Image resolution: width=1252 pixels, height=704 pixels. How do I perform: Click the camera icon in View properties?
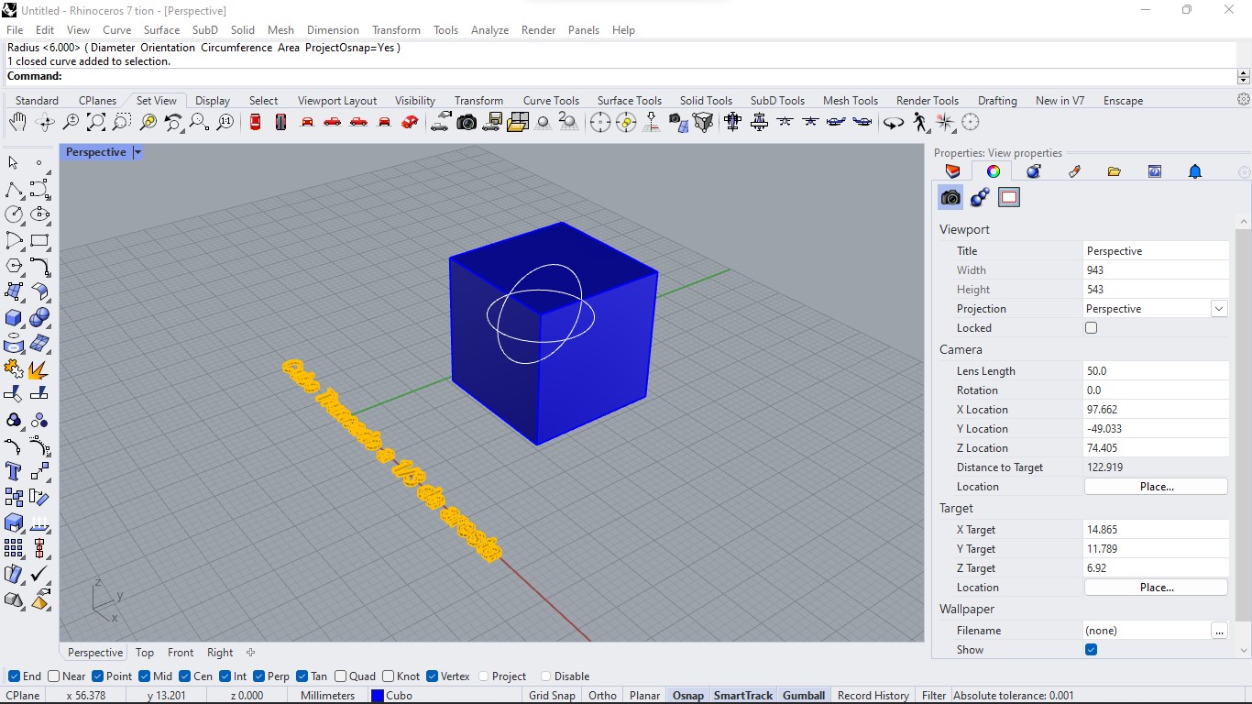[x=950, y=197]
